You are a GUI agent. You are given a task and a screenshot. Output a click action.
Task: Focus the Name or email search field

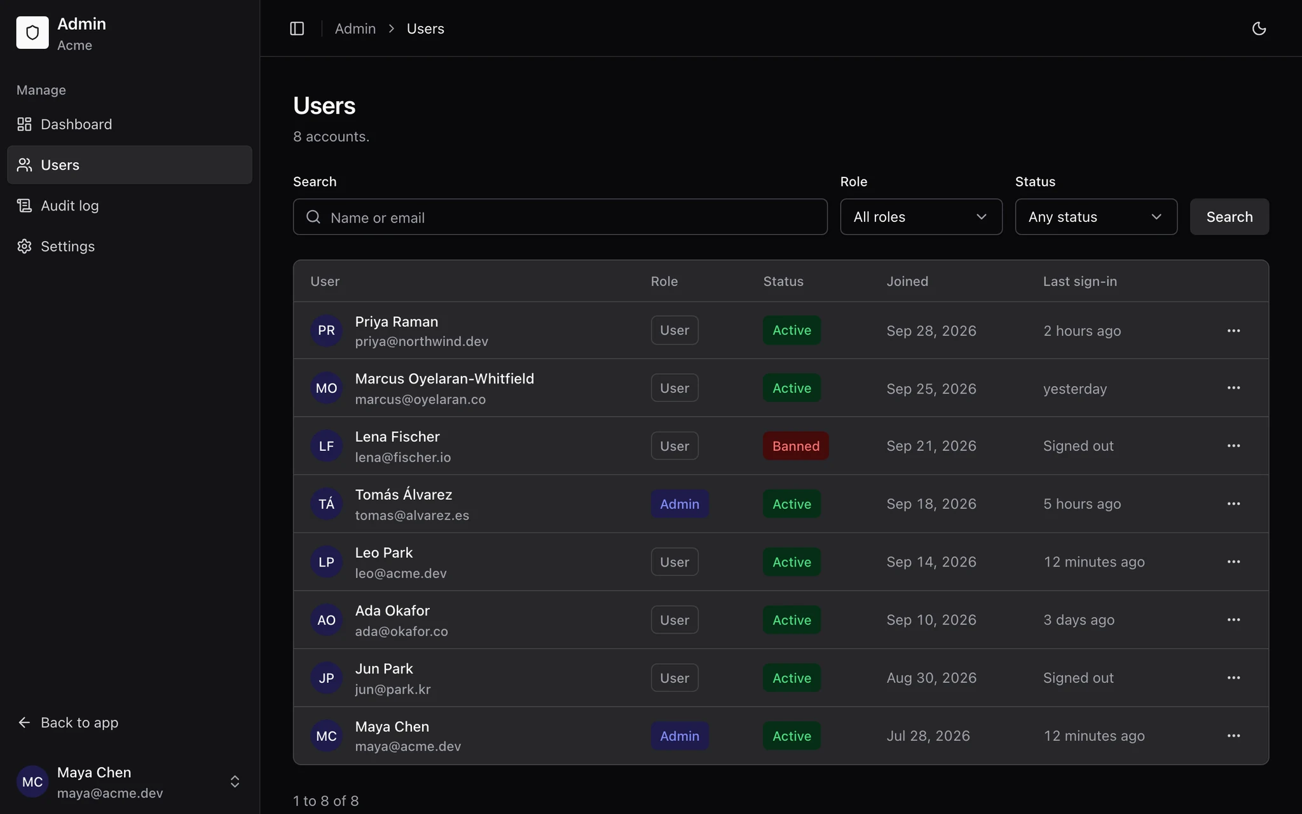coord(560,217)
